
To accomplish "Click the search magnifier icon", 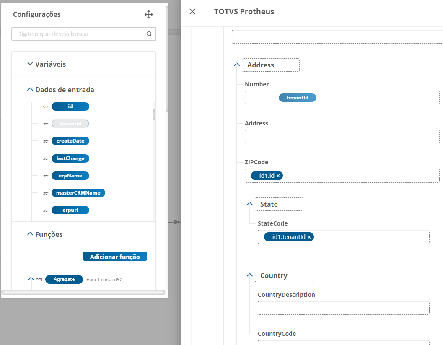I will 149,34.
